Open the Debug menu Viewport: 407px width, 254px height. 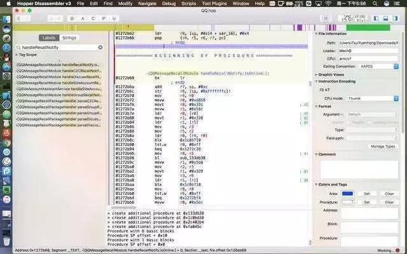[169, 3]
